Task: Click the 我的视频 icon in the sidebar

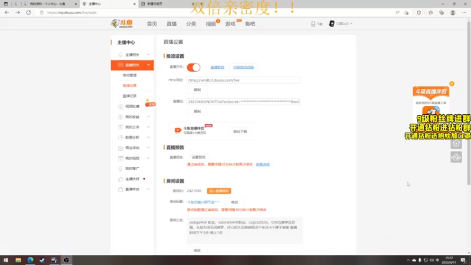Action: 121,158
